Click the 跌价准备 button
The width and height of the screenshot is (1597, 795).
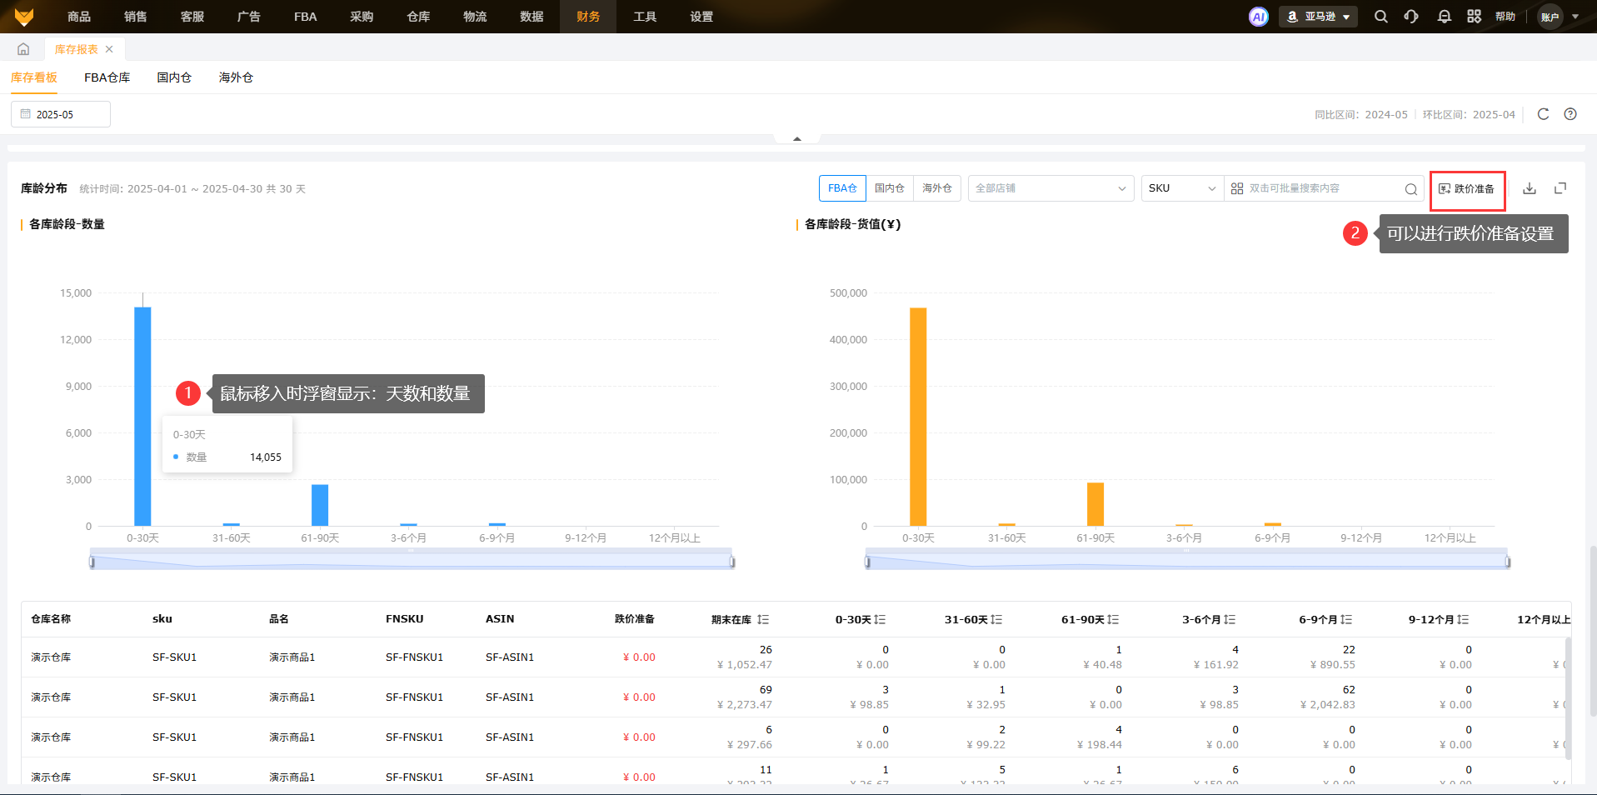click(1467, 189)
